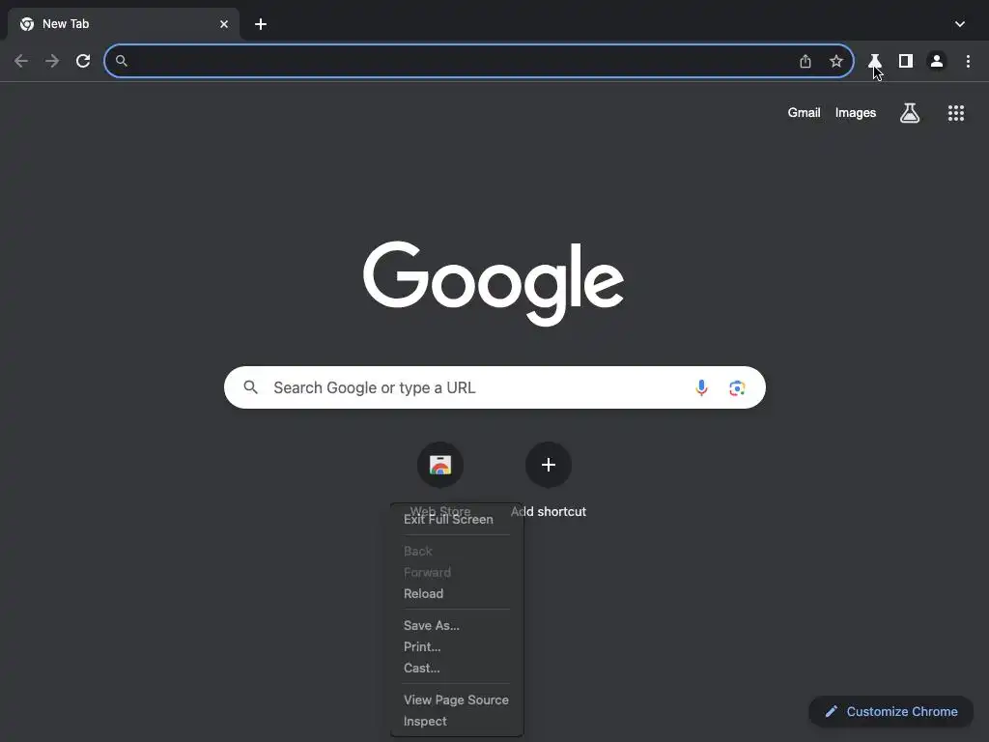
Task: Open the Web Store shortcut
Action: 440,465
